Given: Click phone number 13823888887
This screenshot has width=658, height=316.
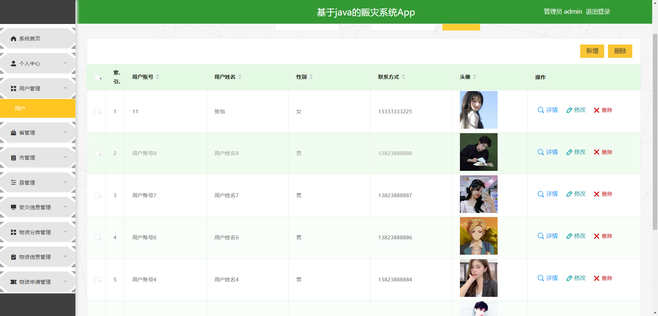Looking at the screenshot, I should pos(395,195).
